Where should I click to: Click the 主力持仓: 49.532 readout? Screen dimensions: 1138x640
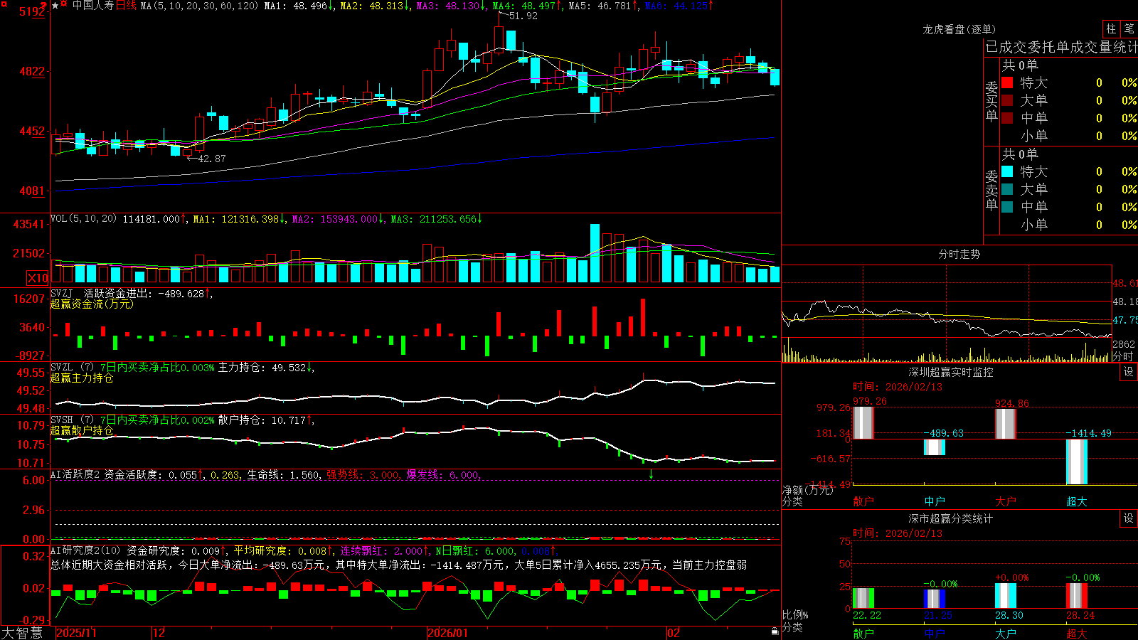[262, 368]
